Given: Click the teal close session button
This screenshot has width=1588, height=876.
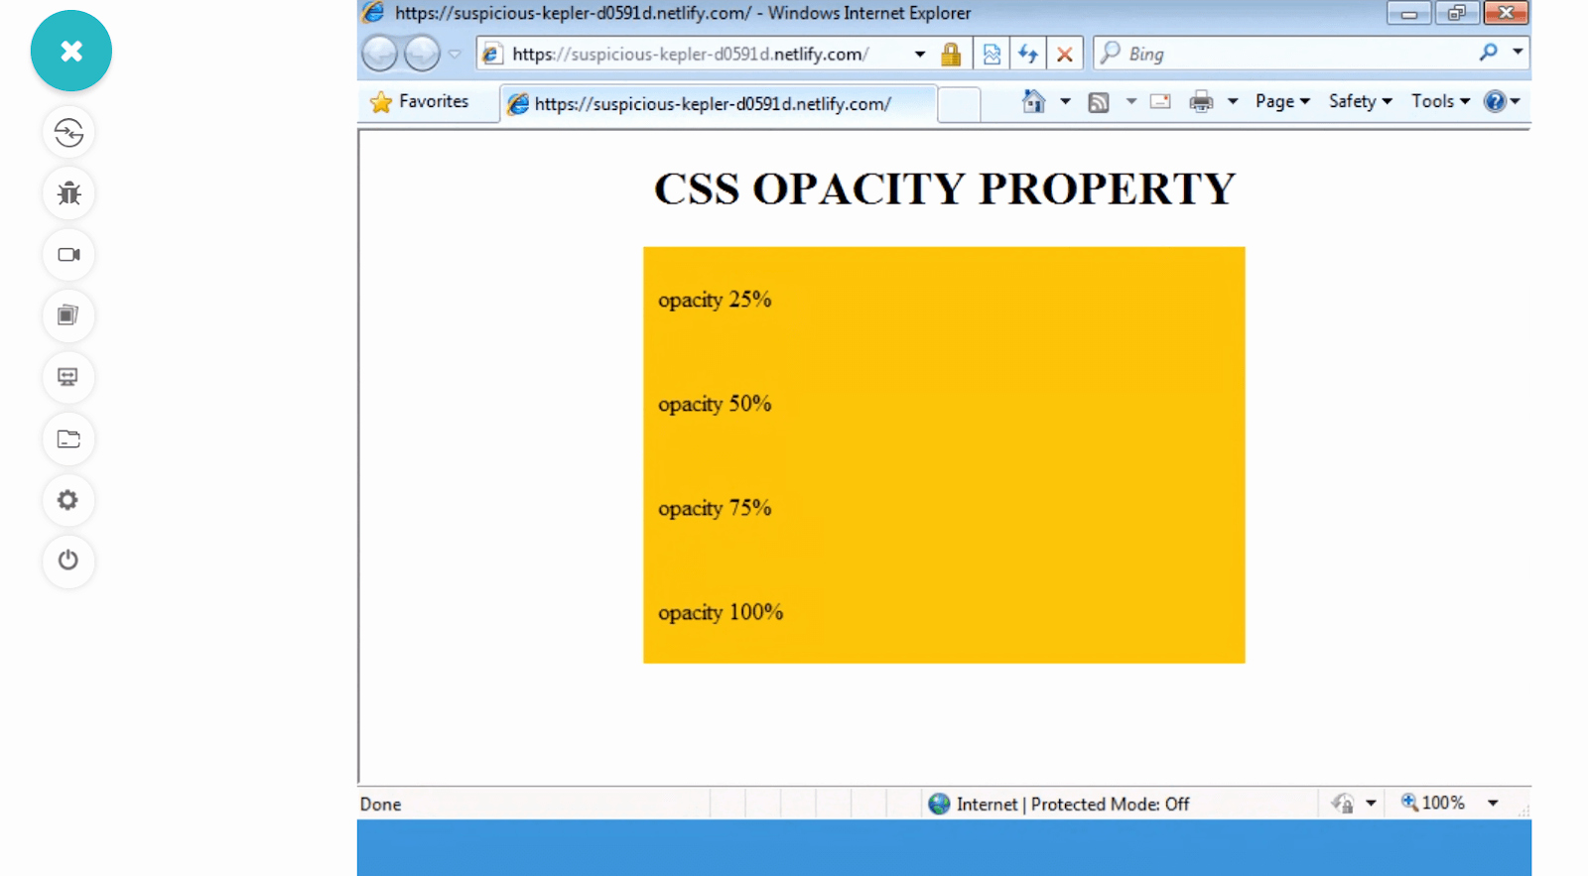Looking at the screenshot, I should pos(71,51).
